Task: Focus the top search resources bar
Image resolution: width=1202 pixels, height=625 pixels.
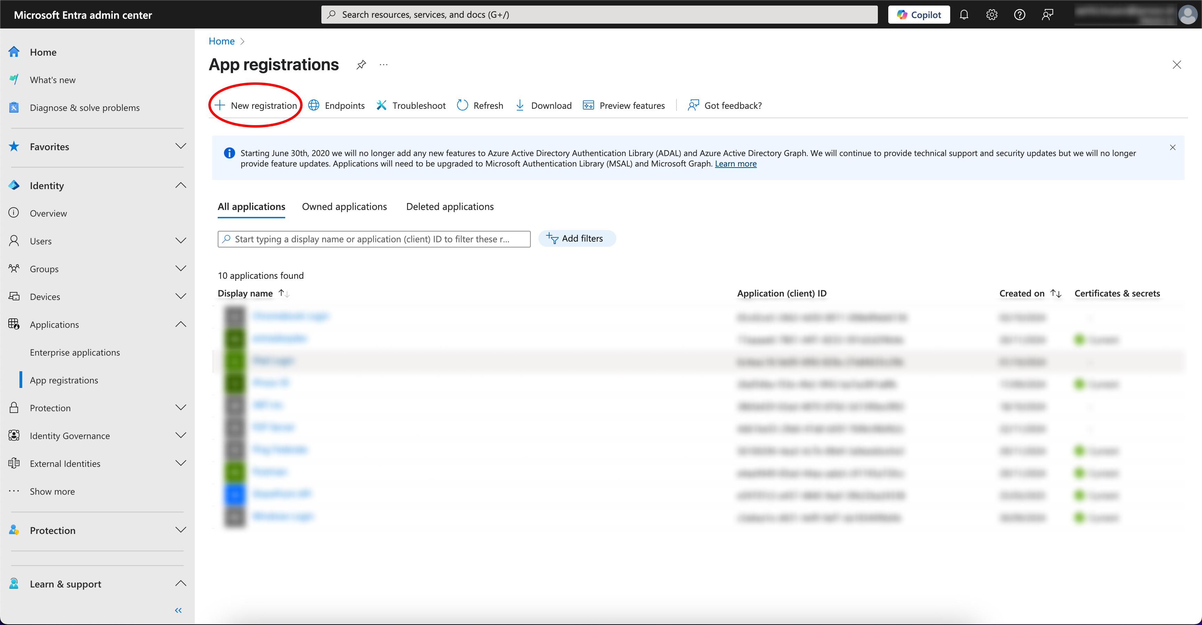Action: 599,15
